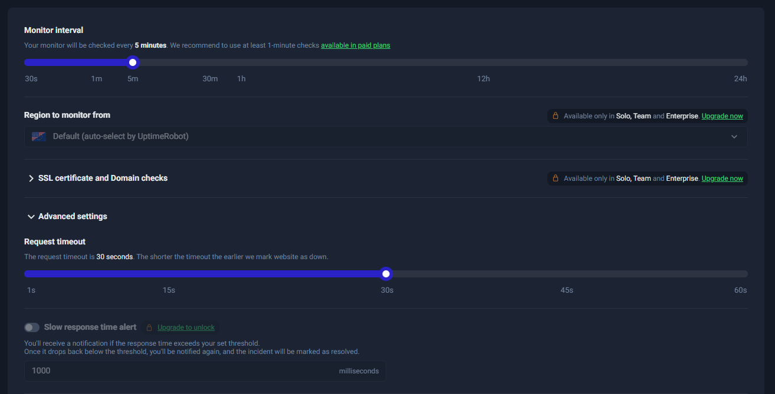Click the 'Upgrade to unlock' link
775x394 pixels.
point(186,327)
